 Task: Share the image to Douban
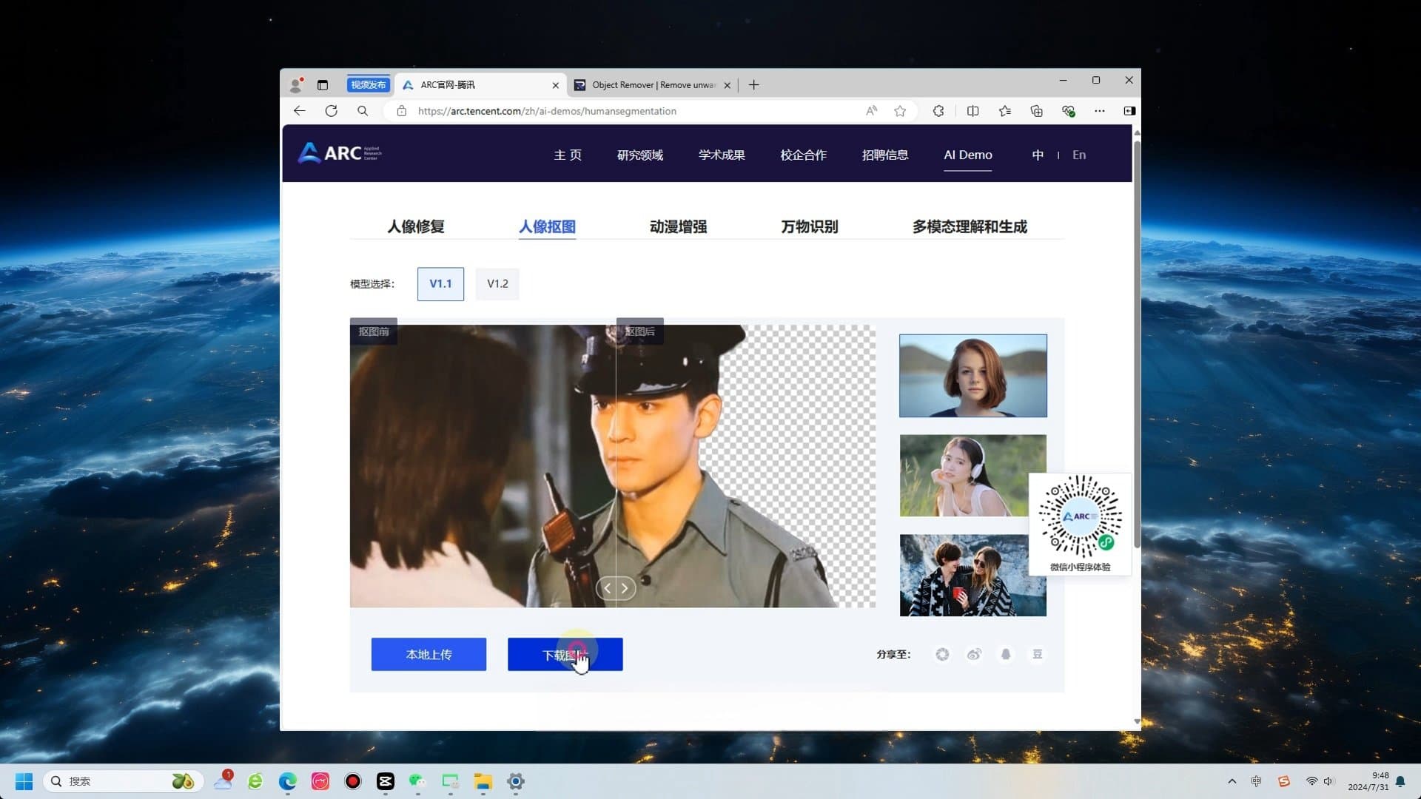(1038, 654)
